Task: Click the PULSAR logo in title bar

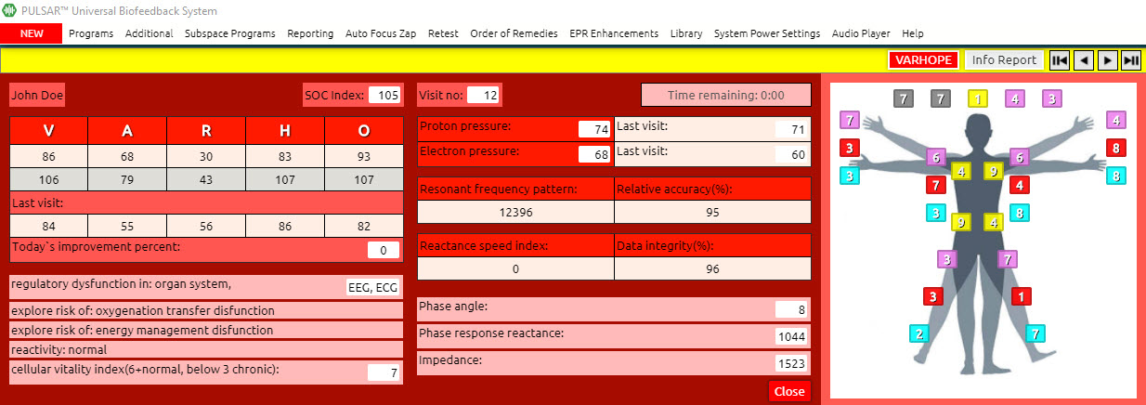Action: click(9, 11)
